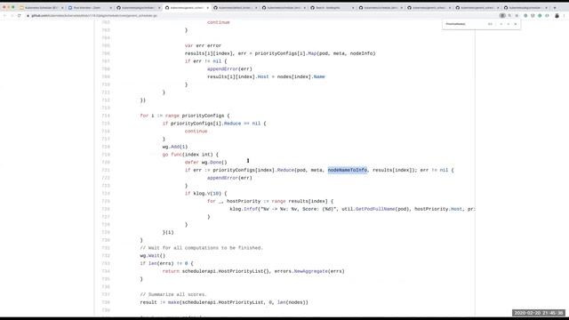Switch to the last GitHub tab on right
Image resolution: width=569 pixels, height=320 pixels.
point(525,8)
